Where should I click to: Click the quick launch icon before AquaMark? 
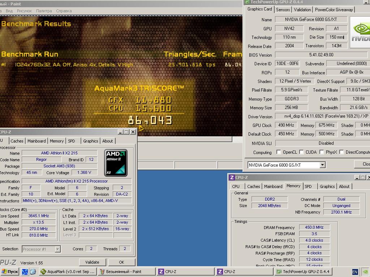(x=33, y=272)
